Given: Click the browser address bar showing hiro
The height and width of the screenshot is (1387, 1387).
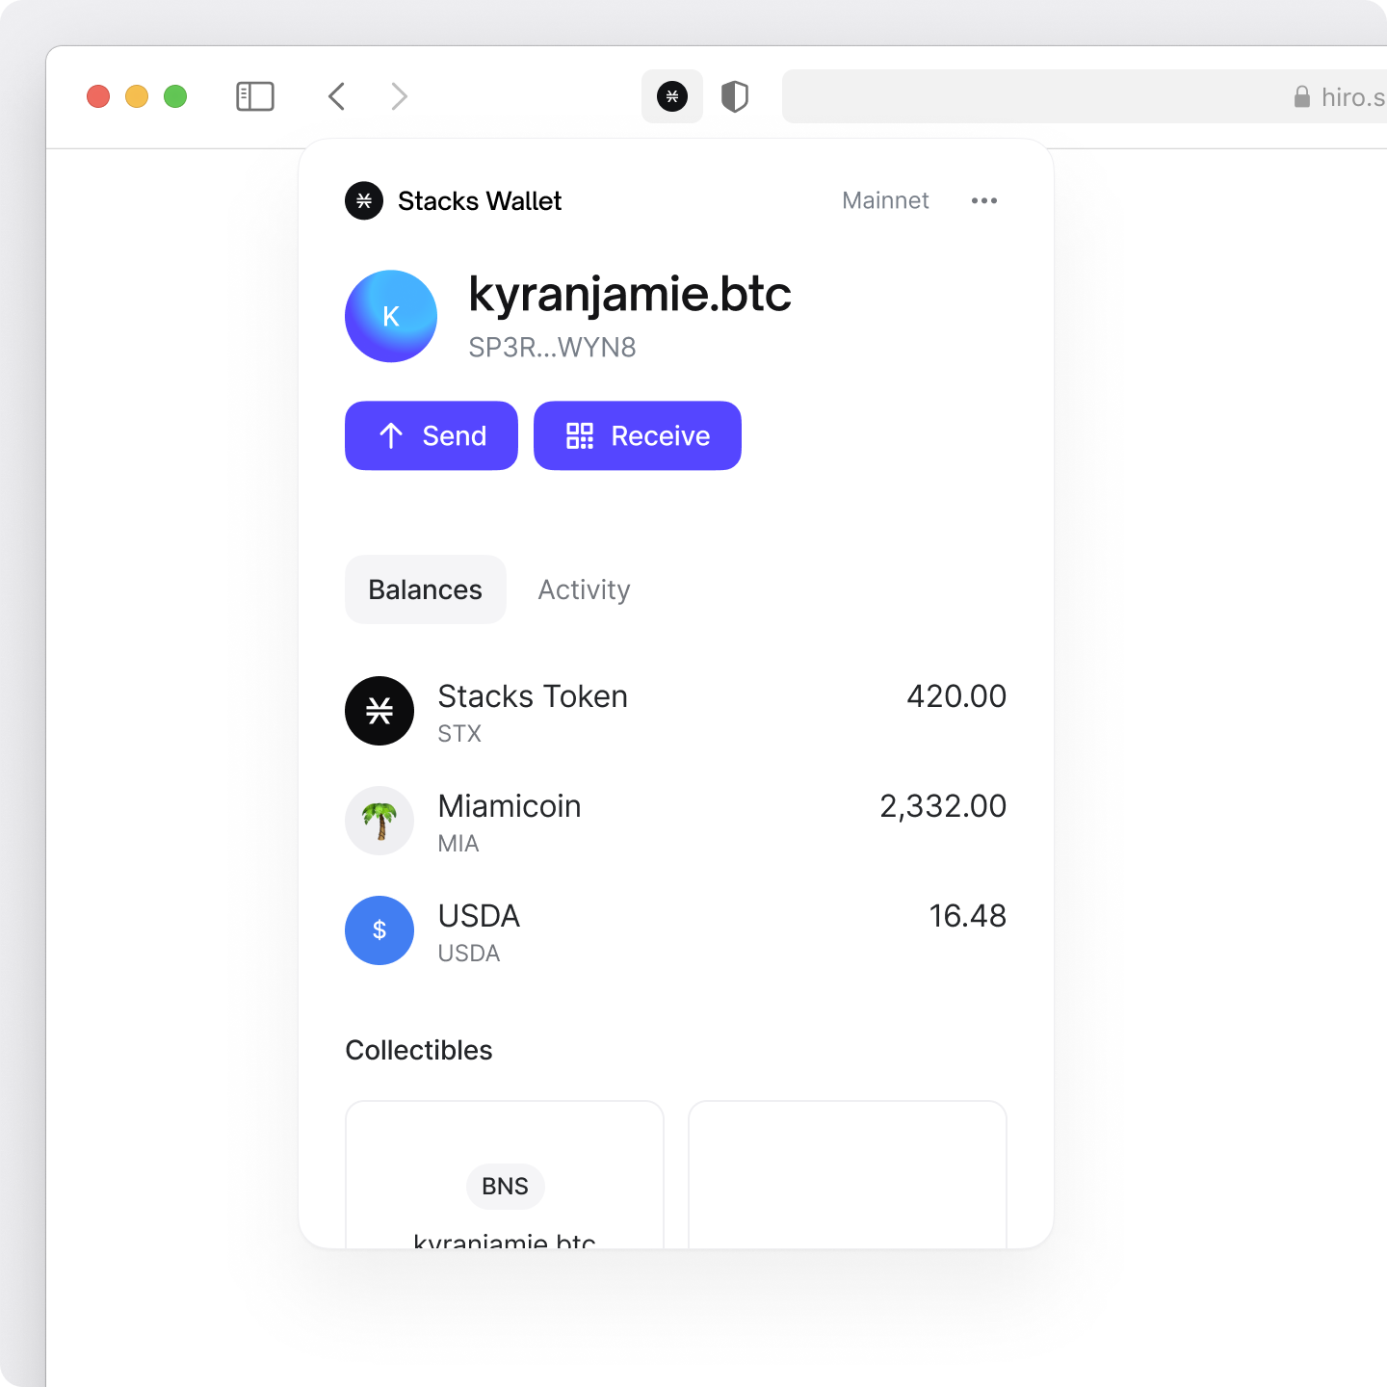Looking at the screenshot, I should pos(1085,96).
